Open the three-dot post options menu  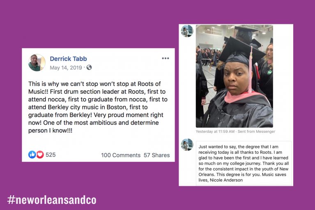[166, 58]
